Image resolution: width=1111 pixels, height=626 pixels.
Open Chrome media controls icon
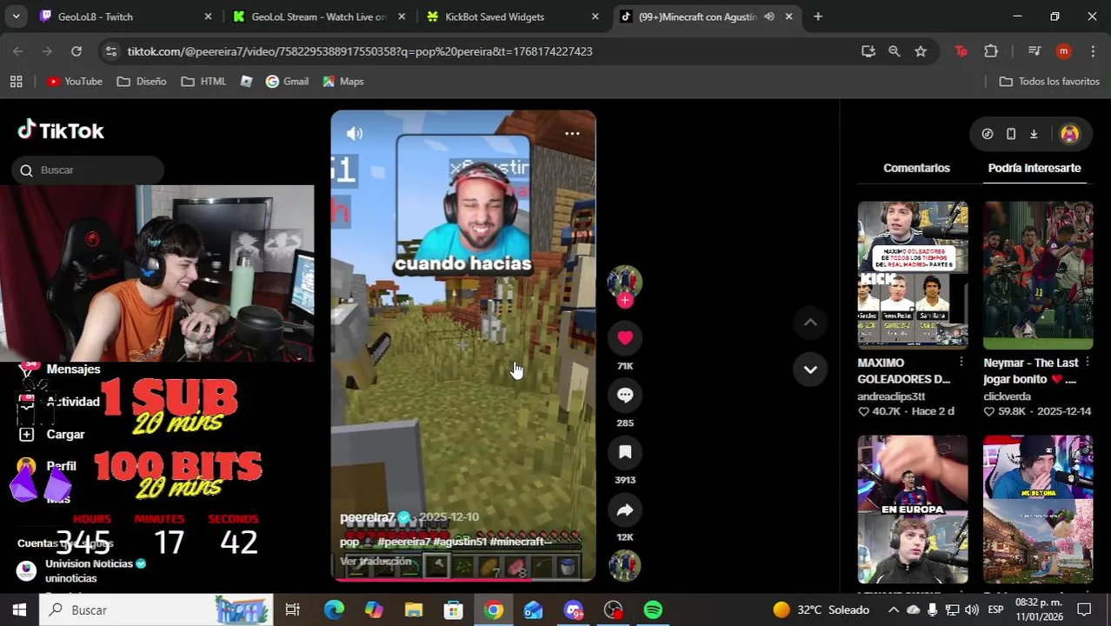tap(1034, 51)
